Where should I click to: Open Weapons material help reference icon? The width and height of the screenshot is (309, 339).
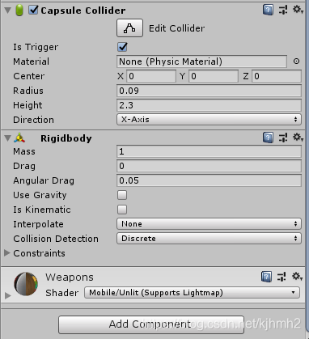266,277
